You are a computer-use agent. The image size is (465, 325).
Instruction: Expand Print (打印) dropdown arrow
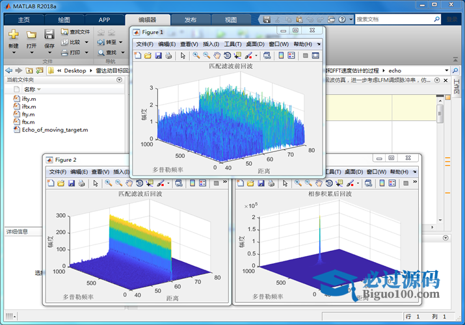coord(86,53)
